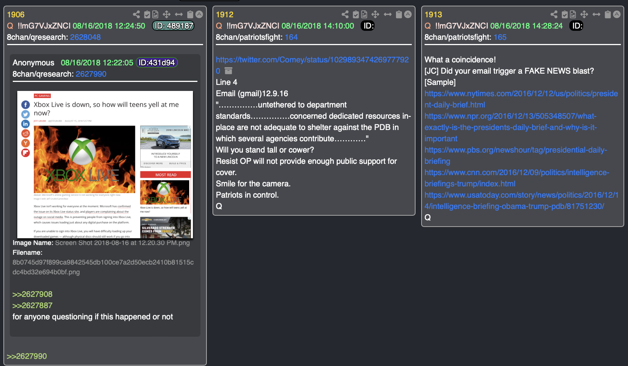Click image-file icon on post 1906
Screen dimensions: 628x366
click(x=155, y=14)
